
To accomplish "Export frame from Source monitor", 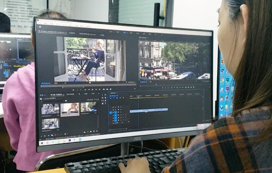I will click(x=111, y=89).
